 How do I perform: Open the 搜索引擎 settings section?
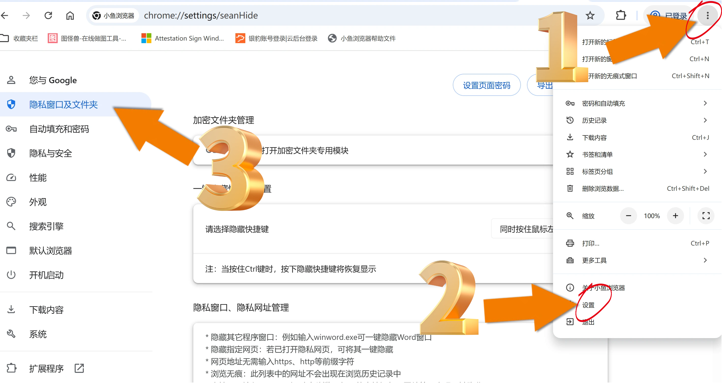[x=76, y=226]
